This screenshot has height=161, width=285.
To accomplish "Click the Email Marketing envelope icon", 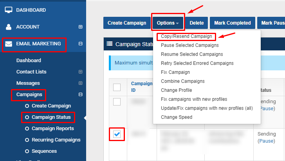I will click(9, 44).
